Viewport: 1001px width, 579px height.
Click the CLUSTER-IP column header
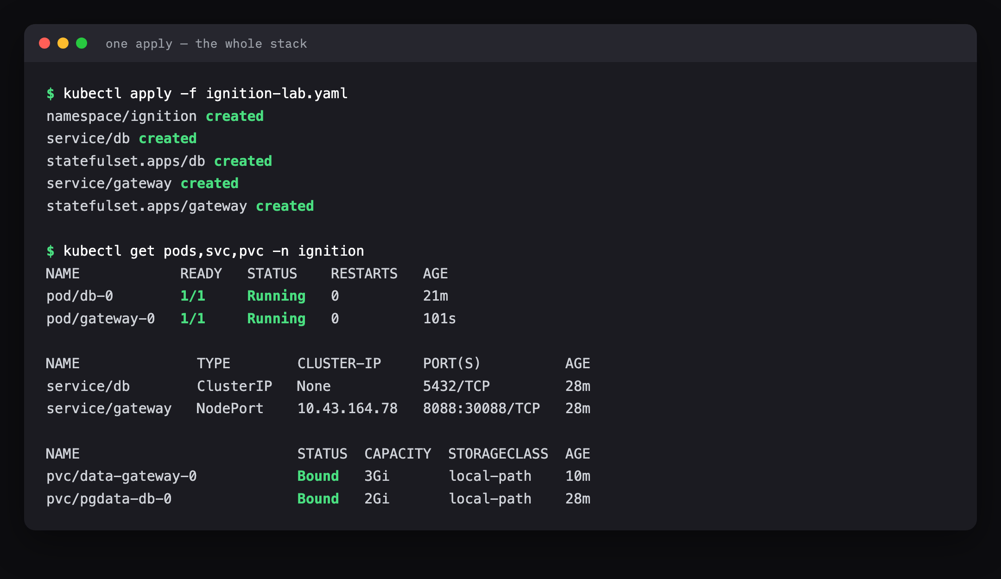coord(339,364)
